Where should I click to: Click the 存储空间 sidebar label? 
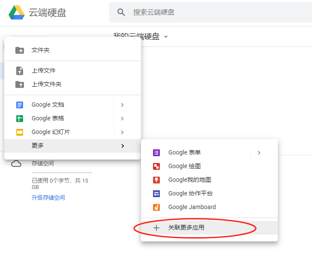point(43,164)
